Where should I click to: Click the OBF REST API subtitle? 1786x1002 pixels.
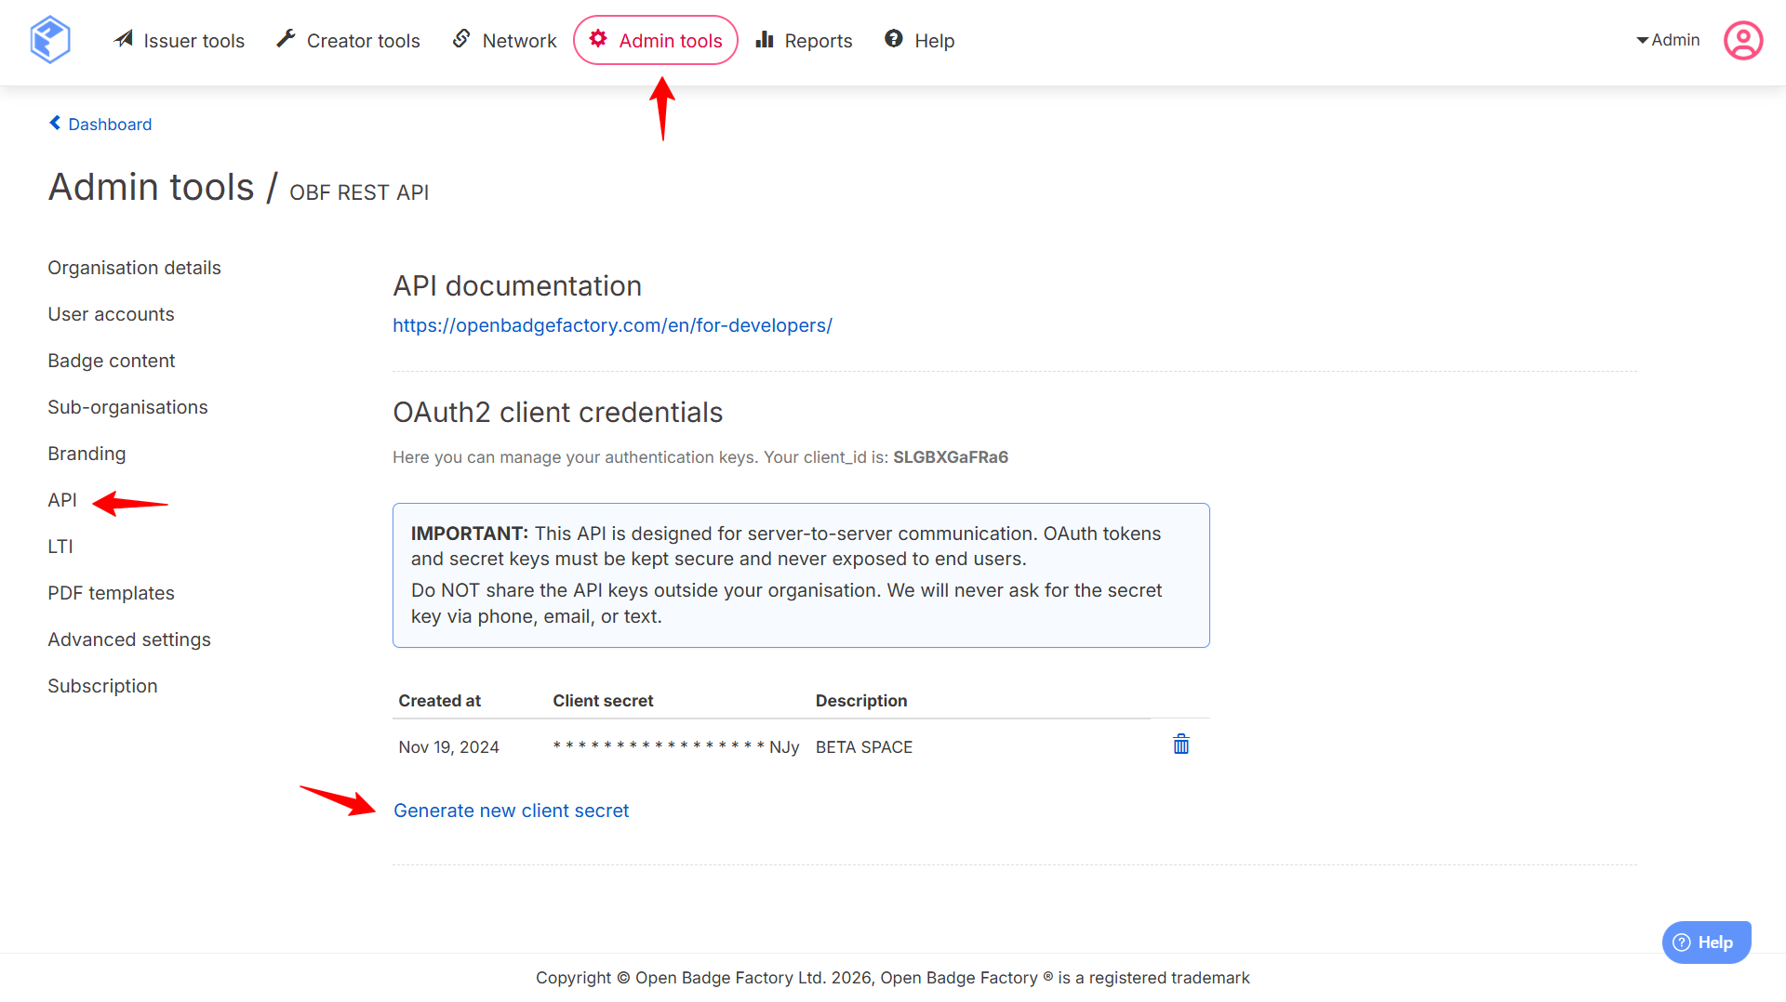359,192
